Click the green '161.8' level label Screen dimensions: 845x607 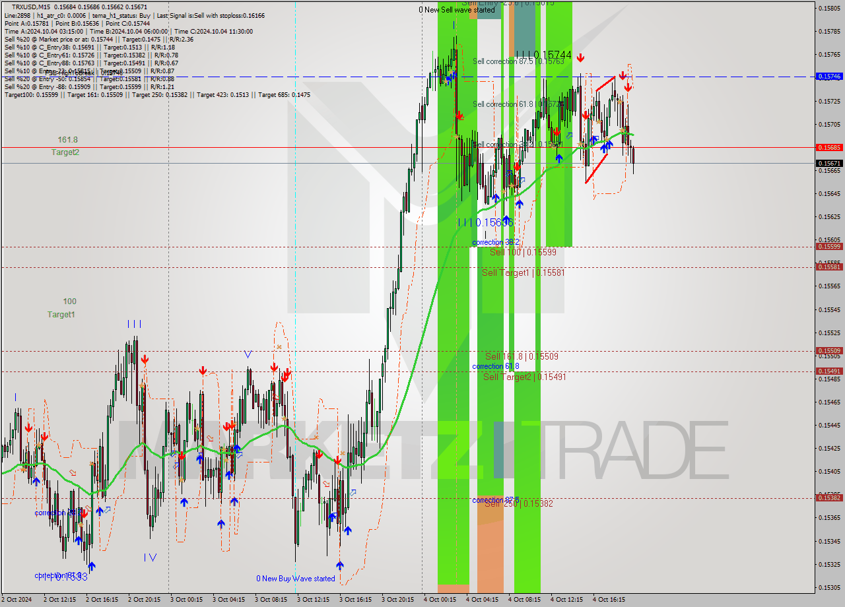tap(68, 140)
